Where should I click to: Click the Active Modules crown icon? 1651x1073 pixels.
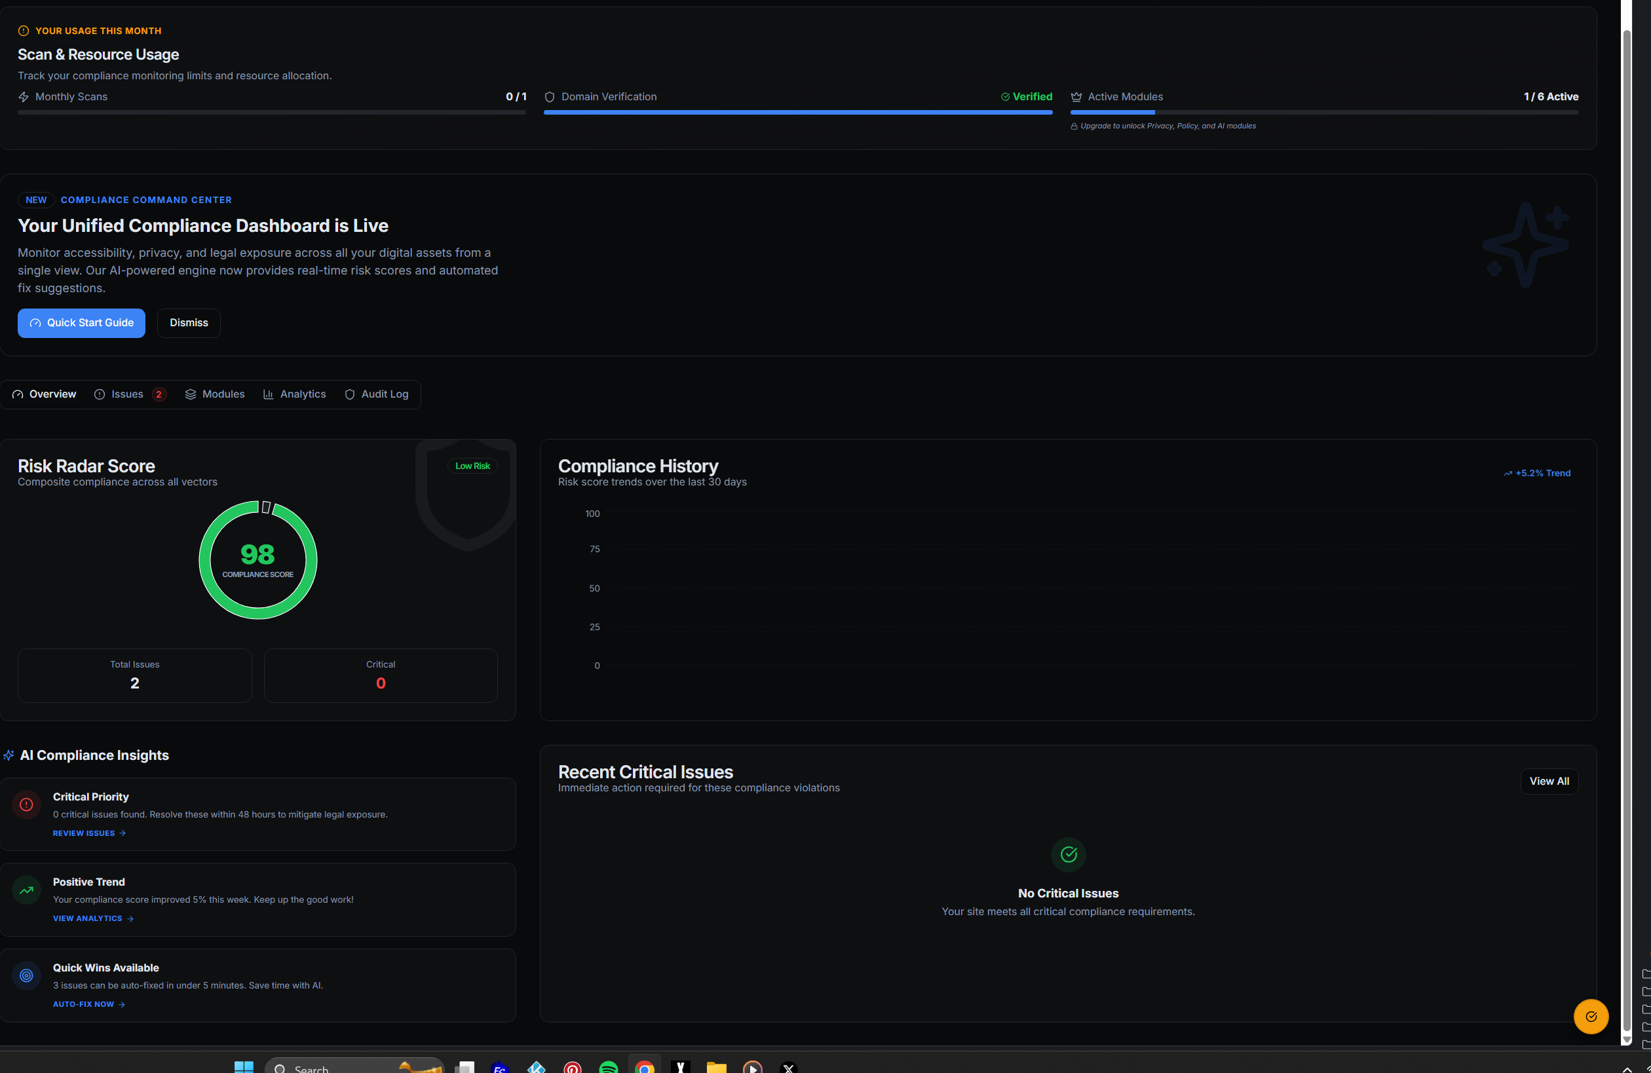tap(1076, 97)
